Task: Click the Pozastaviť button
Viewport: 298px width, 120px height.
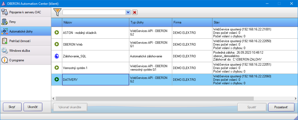Action: (281, 107)
